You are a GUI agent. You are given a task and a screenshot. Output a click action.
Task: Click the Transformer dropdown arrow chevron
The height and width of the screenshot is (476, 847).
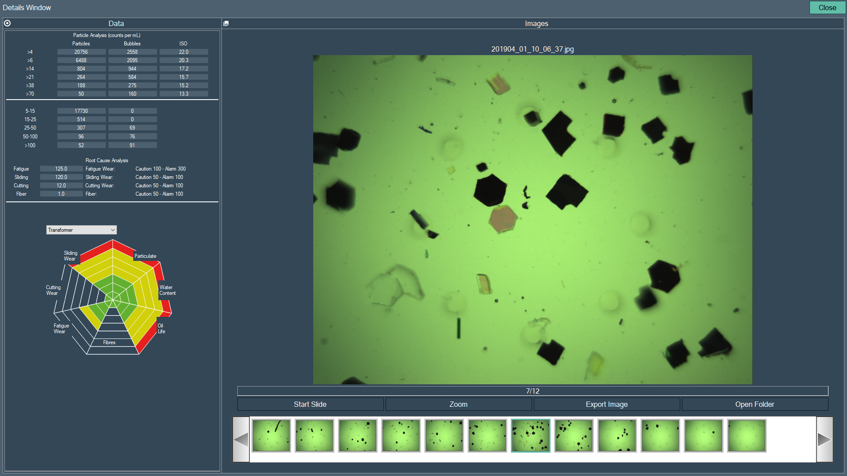coord(113,230)
